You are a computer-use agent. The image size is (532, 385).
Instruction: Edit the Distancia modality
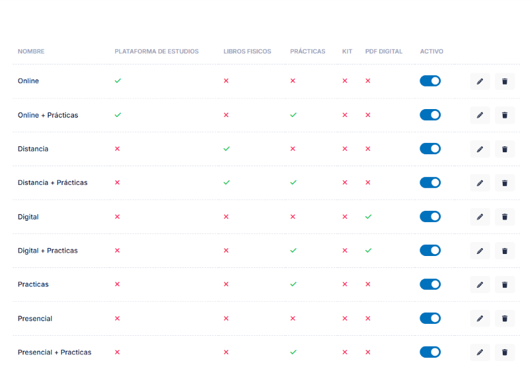point(479,149)
